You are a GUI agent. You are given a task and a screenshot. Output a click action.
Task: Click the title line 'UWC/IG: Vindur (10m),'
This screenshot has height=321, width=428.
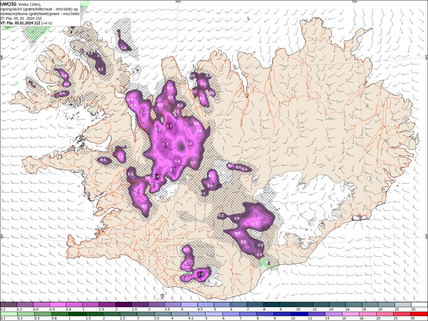pos(20,4)
